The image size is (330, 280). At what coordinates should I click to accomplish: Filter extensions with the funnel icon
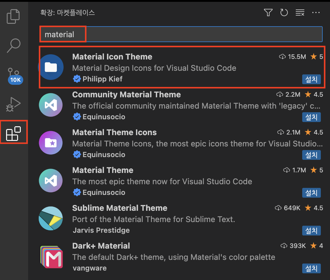268,13
